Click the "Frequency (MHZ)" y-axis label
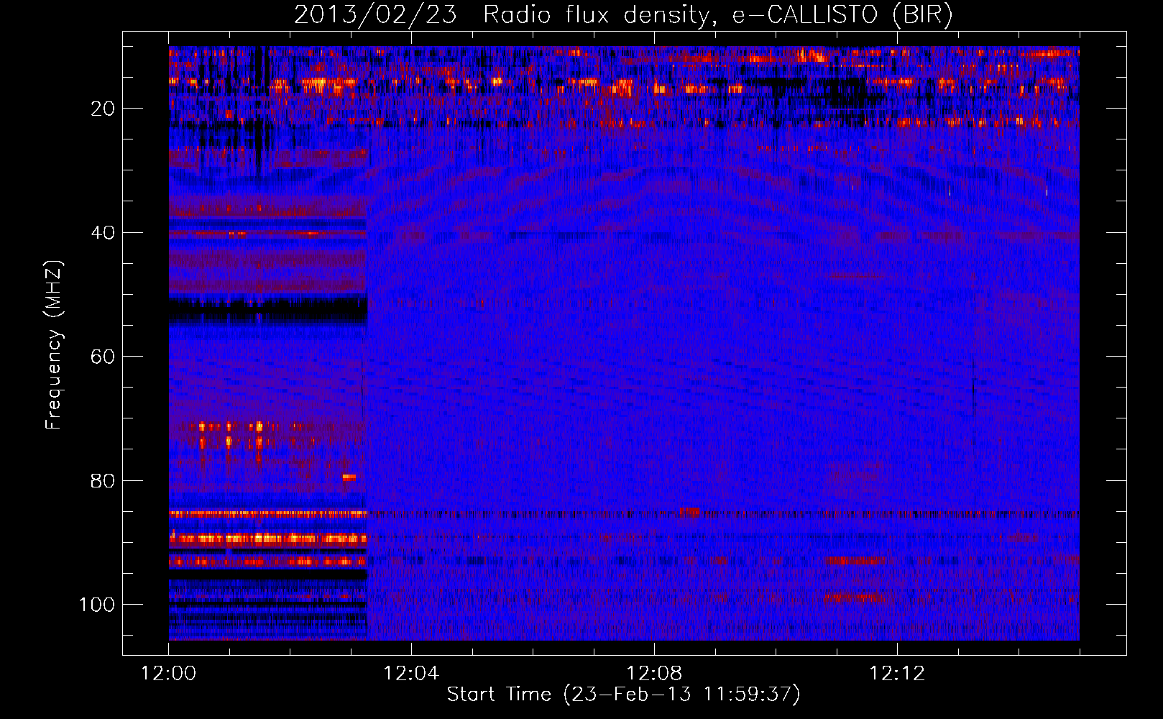 click(x=54, y=345)
